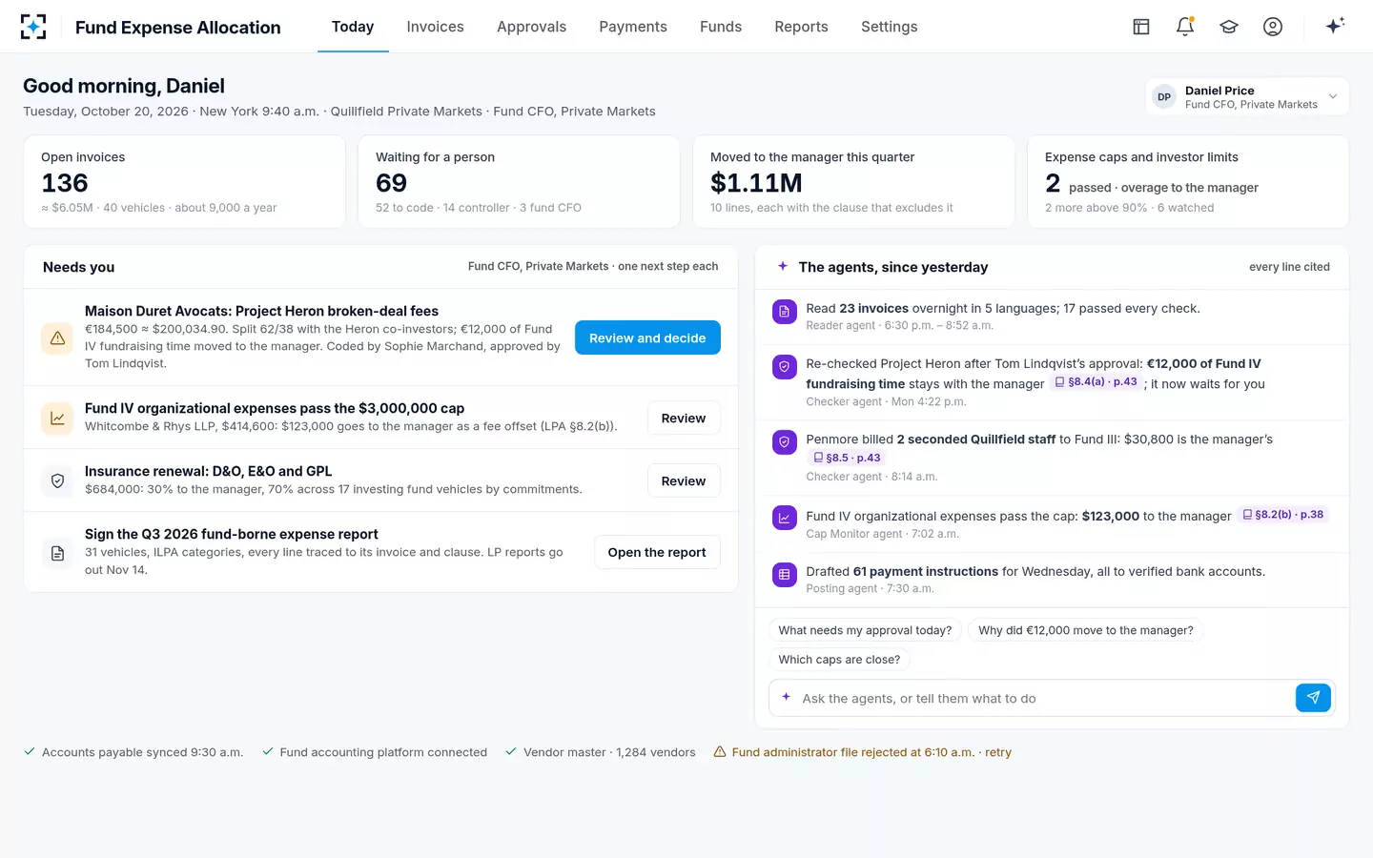1373x858 pixels.
Task: Open the graduation cap learning icon
Action: (x=1229, y=27)
